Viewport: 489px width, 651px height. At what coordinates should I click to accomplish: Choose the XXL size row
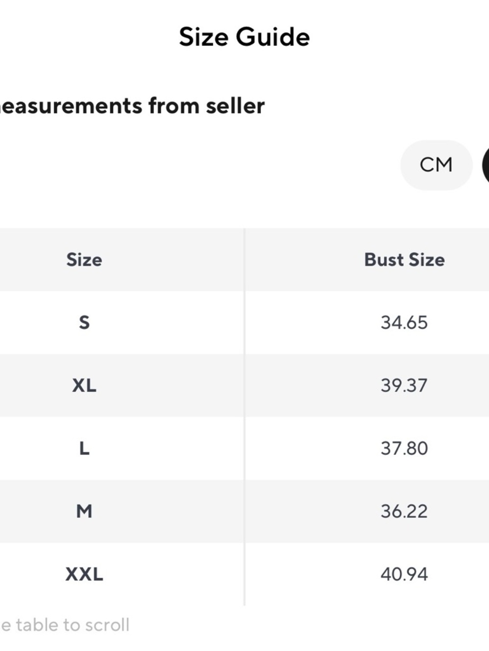[244, 574]
